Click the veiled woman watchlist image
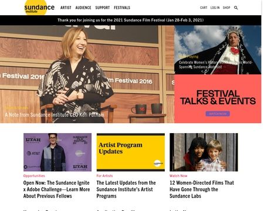 (x=218, y=50)
